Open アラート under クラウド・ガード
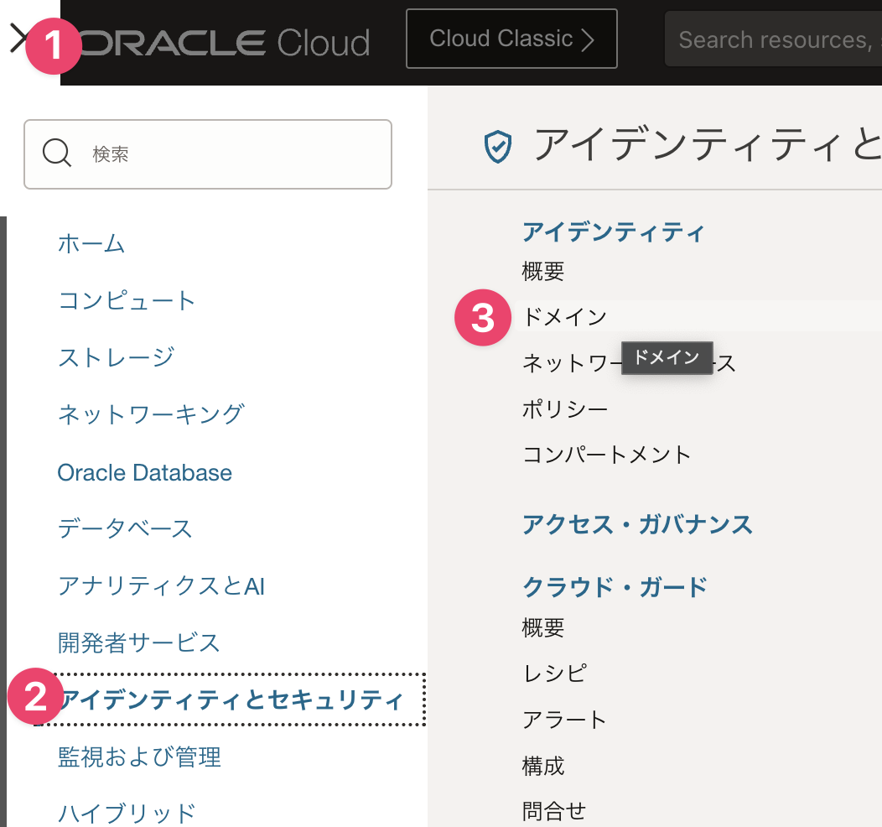The height and width of the screenshot is (827, 882). (564, 720)
